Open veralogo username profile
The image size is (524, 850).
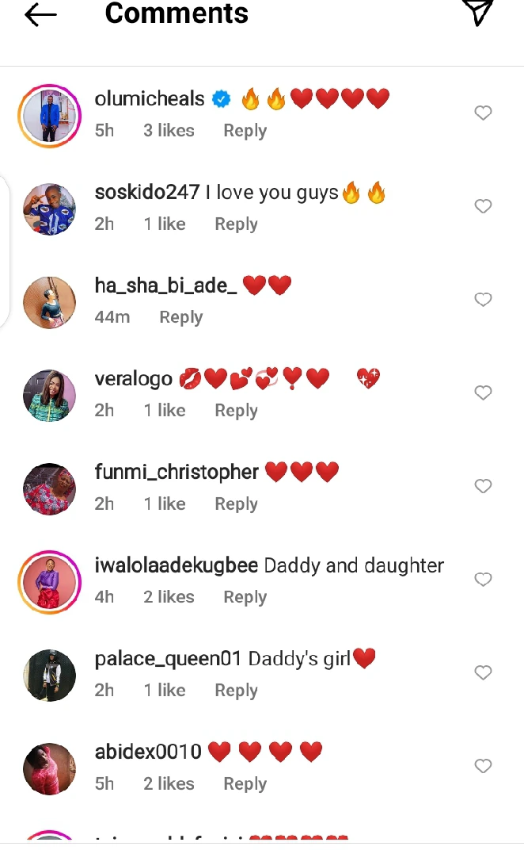tap(133, 378)
